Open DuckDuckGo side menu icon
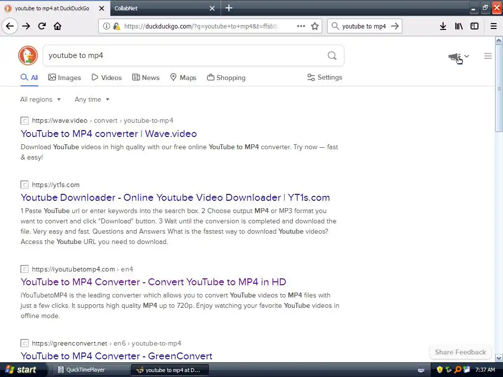Image resolution: width=503 pixels, height=377 pixels. tap(488, 56)
